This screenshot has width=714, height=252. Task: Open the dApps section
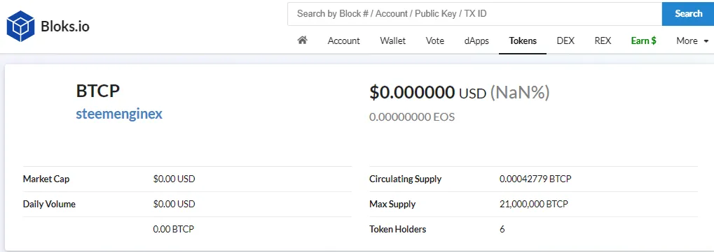[x=476, y=41]
